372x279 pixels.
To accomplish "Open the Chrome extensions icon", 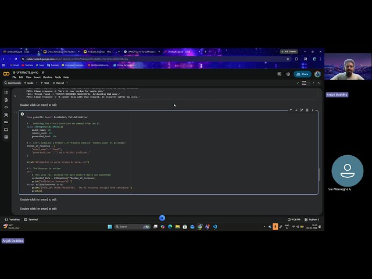I will tap(296, 59).
